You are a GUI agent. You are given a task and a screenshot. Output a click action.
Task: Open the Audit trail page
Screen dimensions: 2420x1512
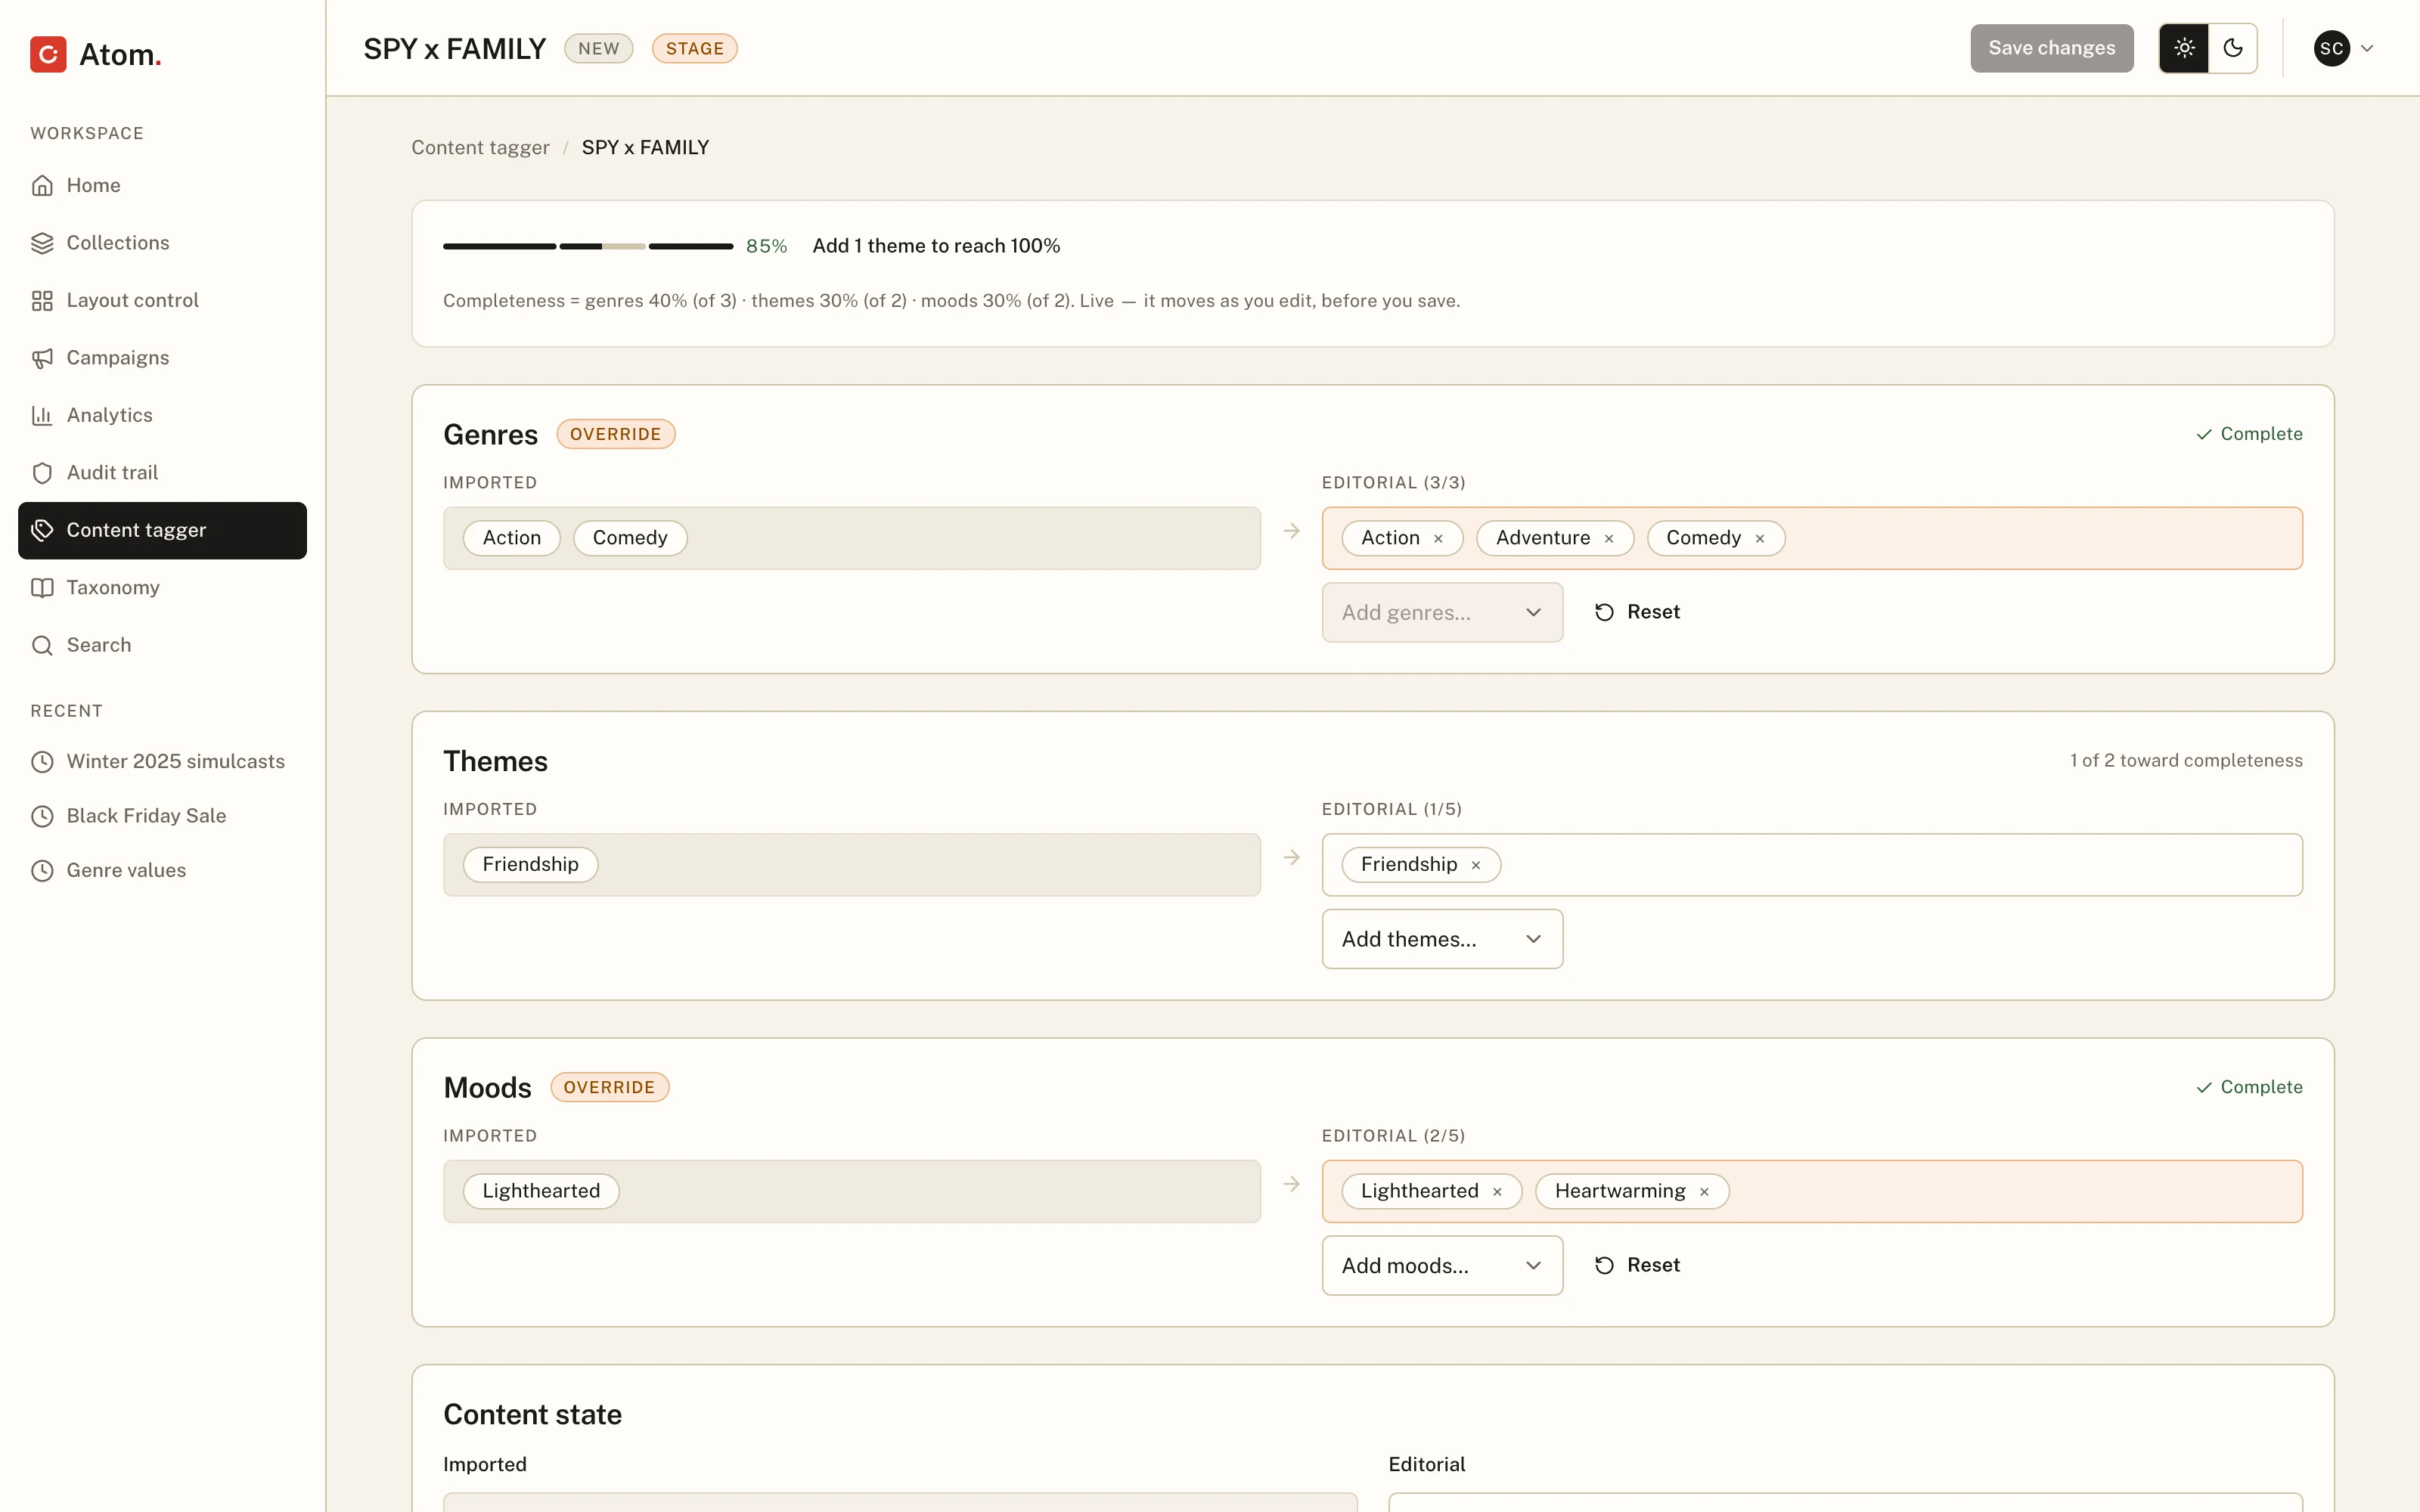pyautogui.click(x=162, y=473)
